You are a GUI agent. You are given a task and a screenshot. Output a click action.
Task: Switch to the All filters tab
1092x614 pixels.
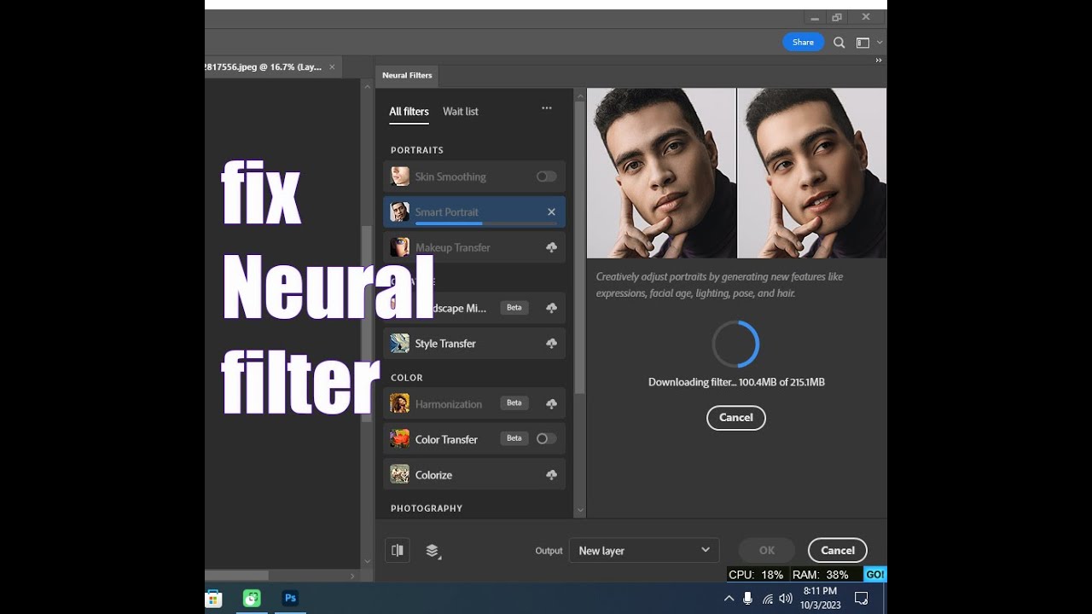[x=409, y=112]
